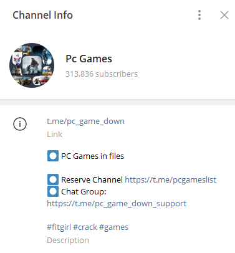Click the Link label under channel URL
This screenshot has width=235, height=253.
pos(54,134)
